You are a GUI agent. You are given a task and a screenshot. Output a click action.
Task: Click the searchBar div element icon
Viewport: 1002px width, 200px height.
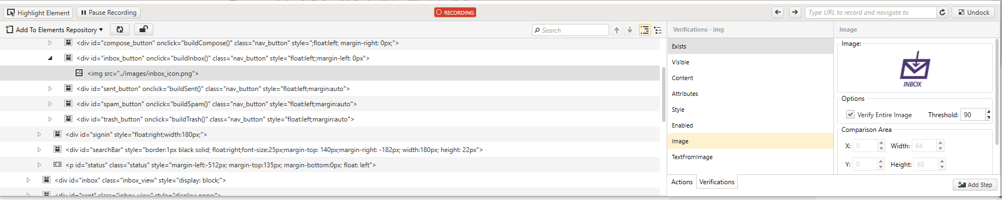pyautogui.click(x=57, y=149)
